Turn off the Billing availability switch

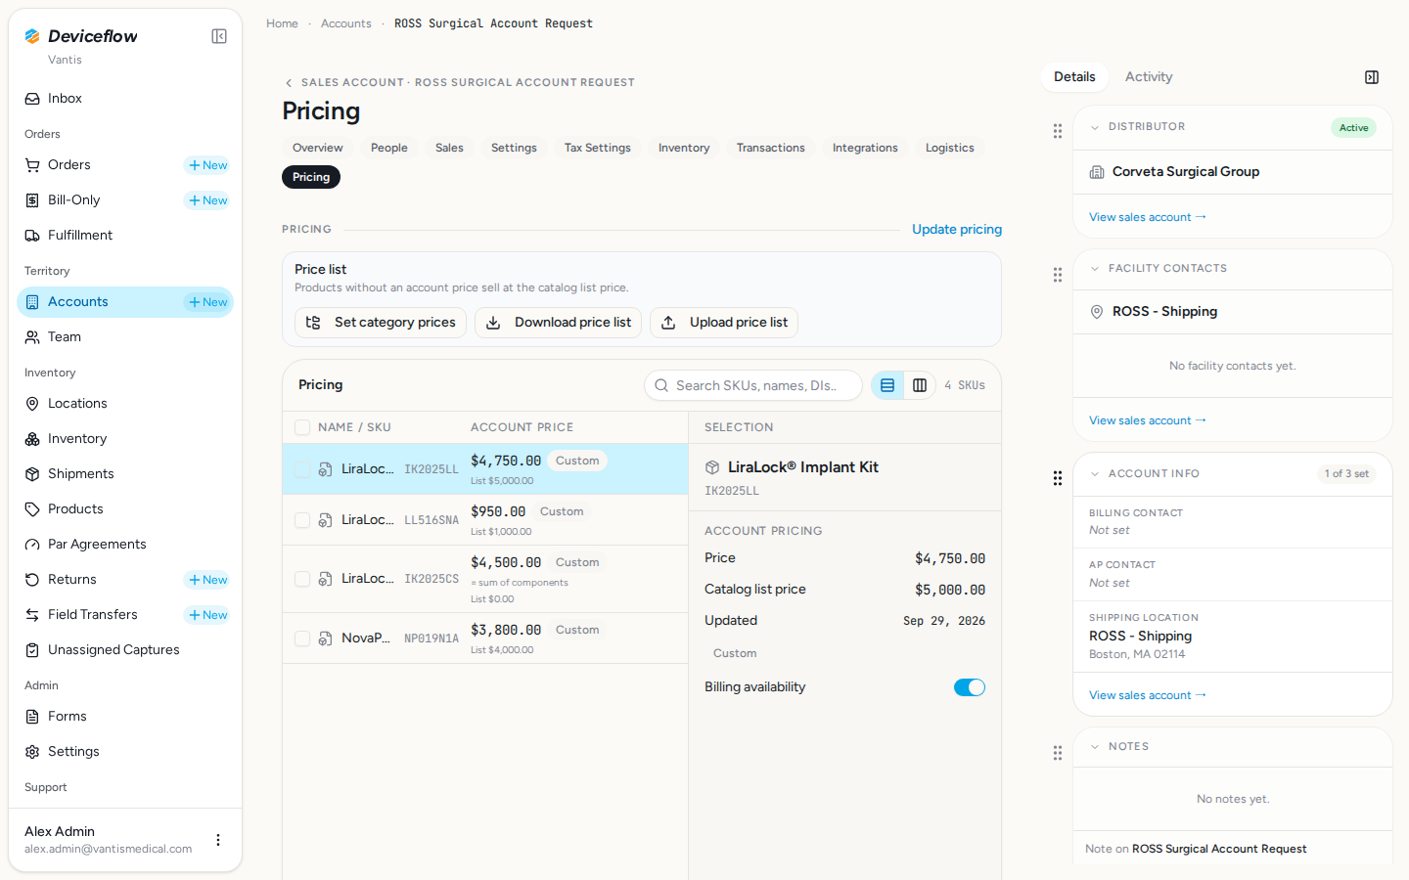970,687
